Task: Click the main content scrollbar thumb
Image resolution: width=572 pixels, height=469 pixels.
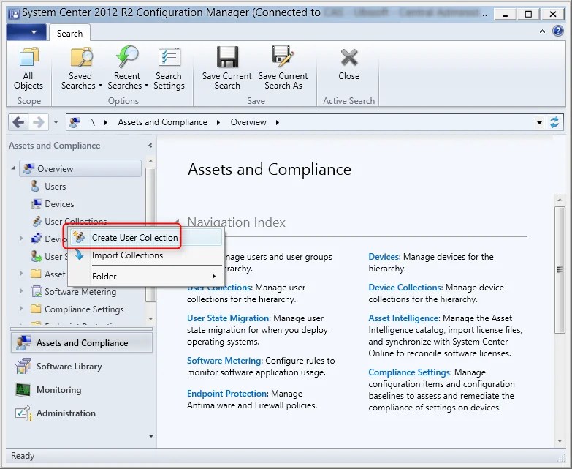Action: pyautogui.click(x=560, y=270)
